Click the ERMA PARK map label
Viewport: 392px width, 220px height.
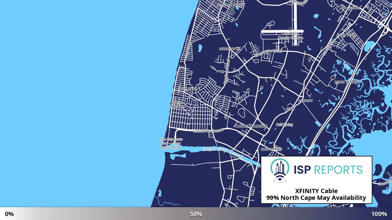coord(346,35)
